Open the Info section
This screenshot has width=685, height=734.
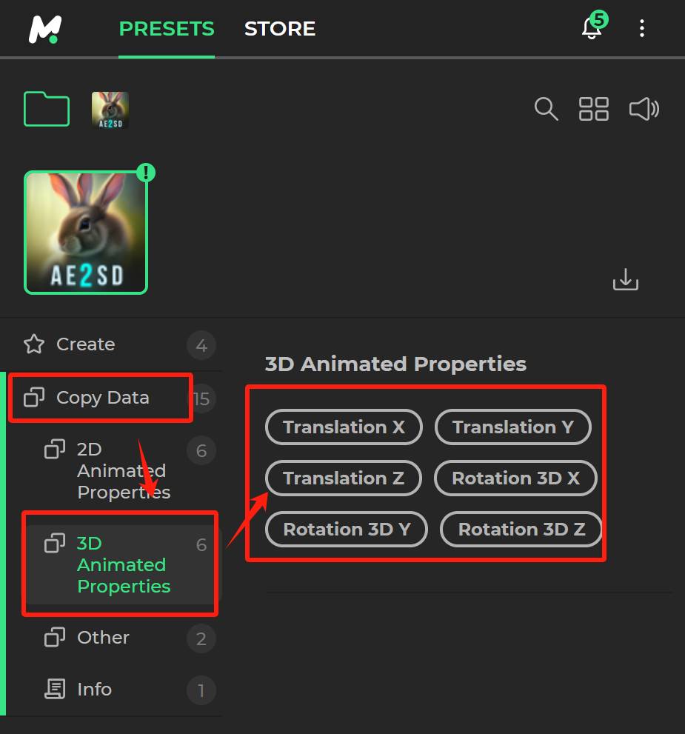94,690
